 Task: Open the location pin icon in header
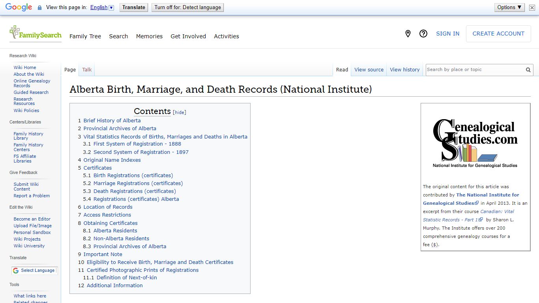(x=408, y=34)
